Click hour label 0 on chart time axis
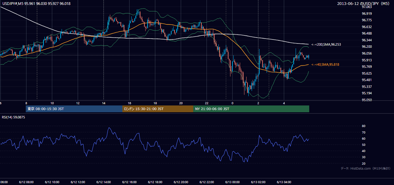This screenshot has width=394, height=185. coord(232,103)
